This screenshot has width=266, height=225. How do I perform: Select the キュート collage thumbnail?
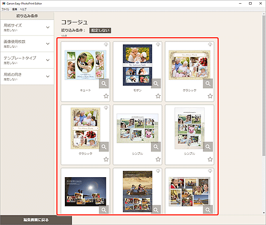pos(85,65)
